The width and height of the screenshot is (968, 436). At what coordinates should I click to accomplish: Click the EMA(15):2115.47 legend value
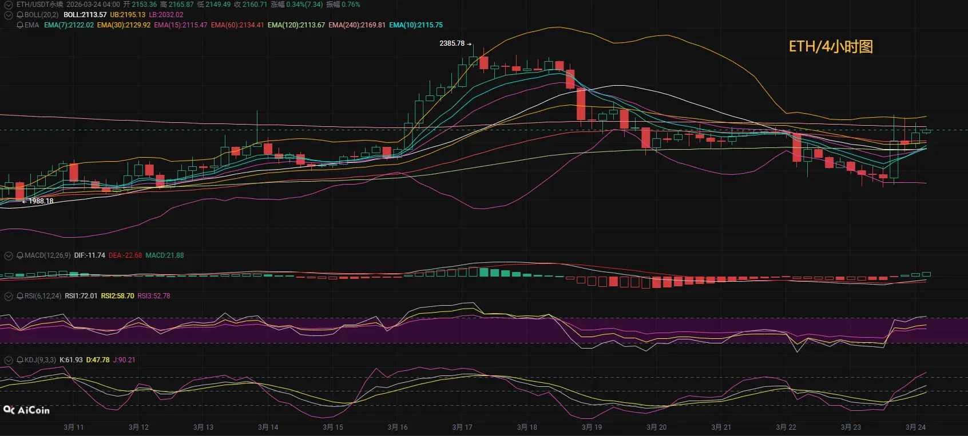(181, 25)
